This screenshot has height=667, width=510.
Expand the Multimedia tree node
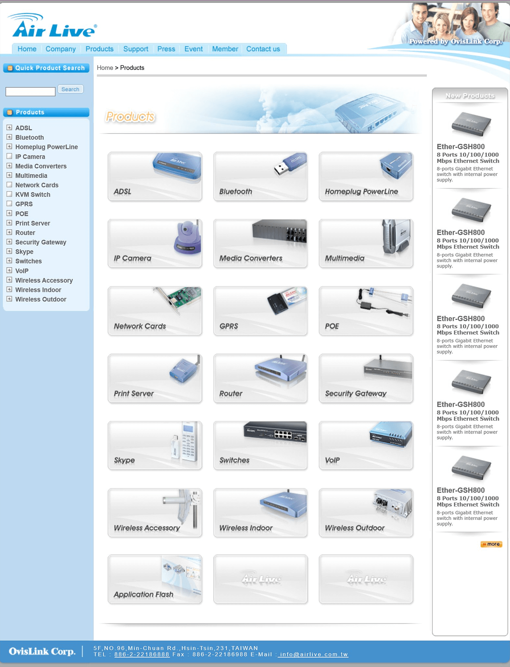[x=9, y=175]
